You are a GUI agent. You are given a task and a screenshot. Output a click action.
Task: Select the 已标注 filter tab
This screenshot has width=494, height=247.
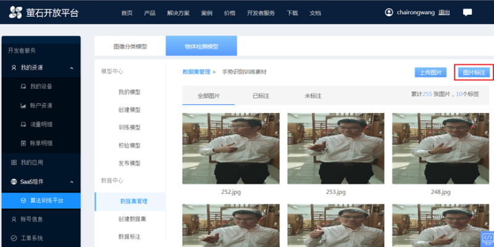point(261,96)
